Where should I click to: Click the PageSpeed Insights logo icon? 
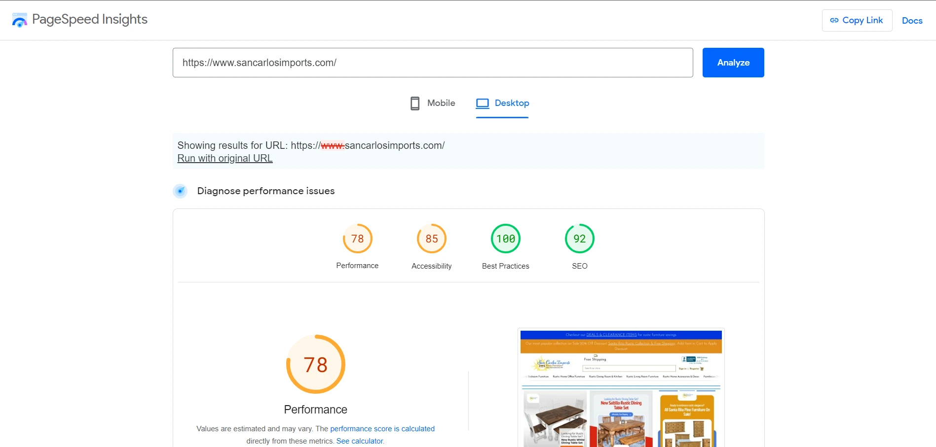click(x=19, y=20)
